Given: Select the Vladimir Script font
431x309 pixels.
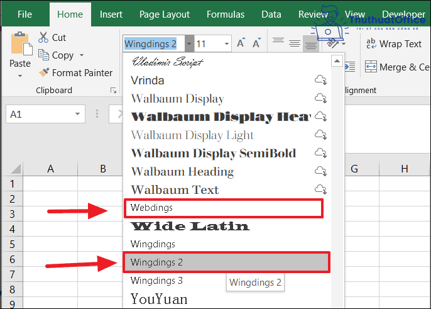Looking at the screenshot, I should (x=227, y=62).
